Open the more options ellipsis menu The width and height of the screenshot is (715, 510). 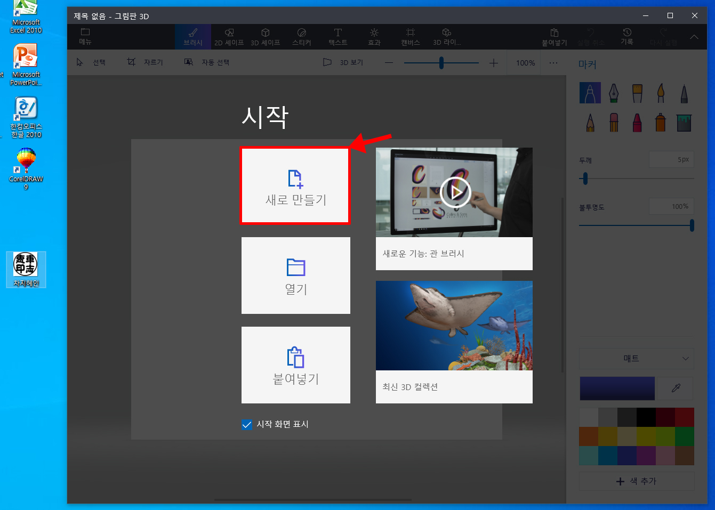point(553,63)
